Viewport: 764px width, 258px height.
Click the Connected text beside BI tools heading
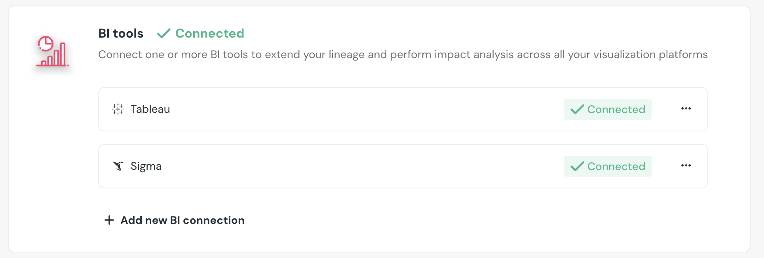[209, 34]
